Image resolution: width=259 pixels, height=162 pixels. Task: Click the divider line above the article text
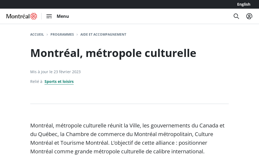(129, 103)
